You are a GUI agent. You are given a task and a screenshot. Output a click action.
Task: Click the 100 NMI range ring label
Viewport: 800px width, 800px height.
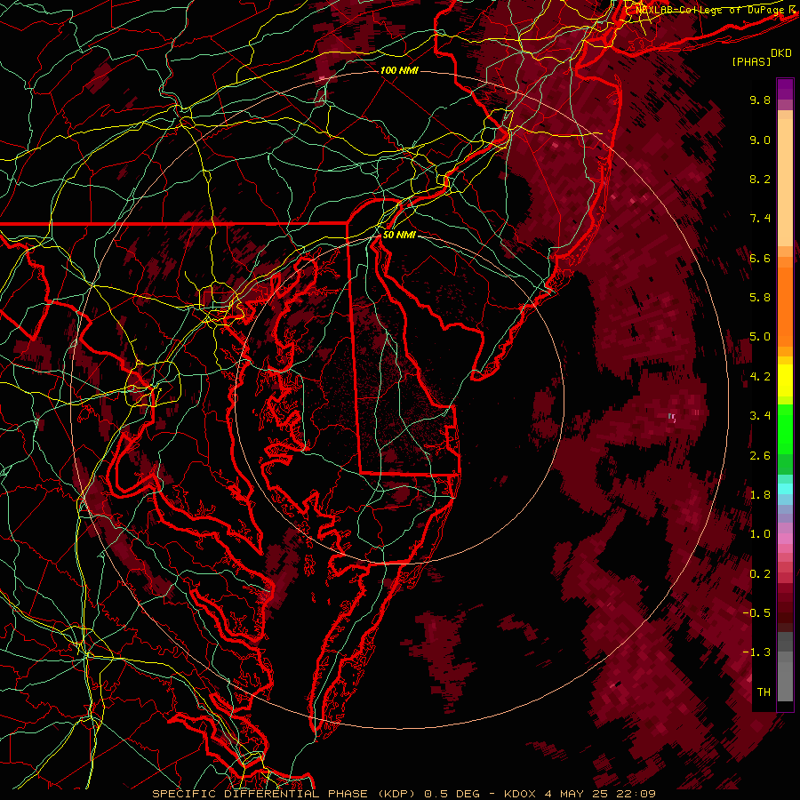(399, 70)
